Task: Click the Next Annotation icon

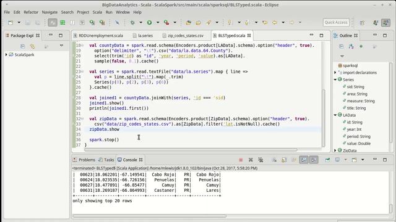Action: tap(230, 23)
